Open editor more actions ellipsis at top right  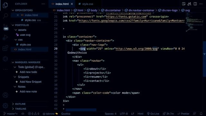tap(201, 4)
